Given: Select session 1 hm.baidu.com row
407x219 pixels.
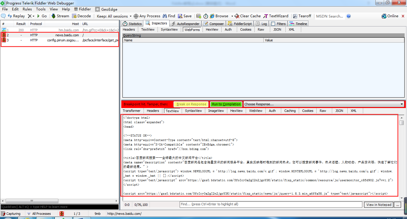Looking at the screenshot, I should (60, 30).
